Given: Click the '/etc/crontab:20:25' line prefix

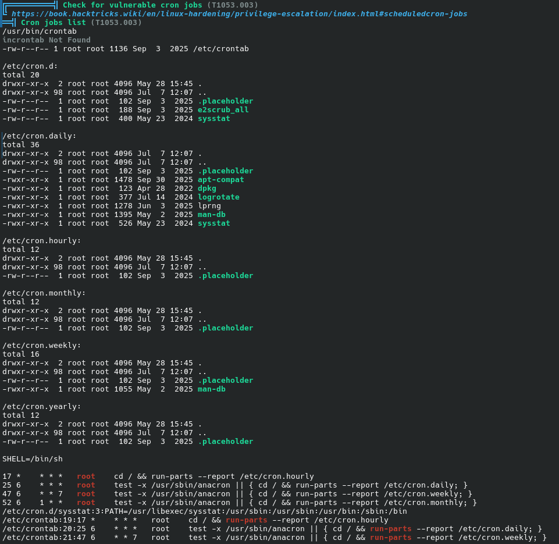Looking at the screenshot, I should click(44, 529).
